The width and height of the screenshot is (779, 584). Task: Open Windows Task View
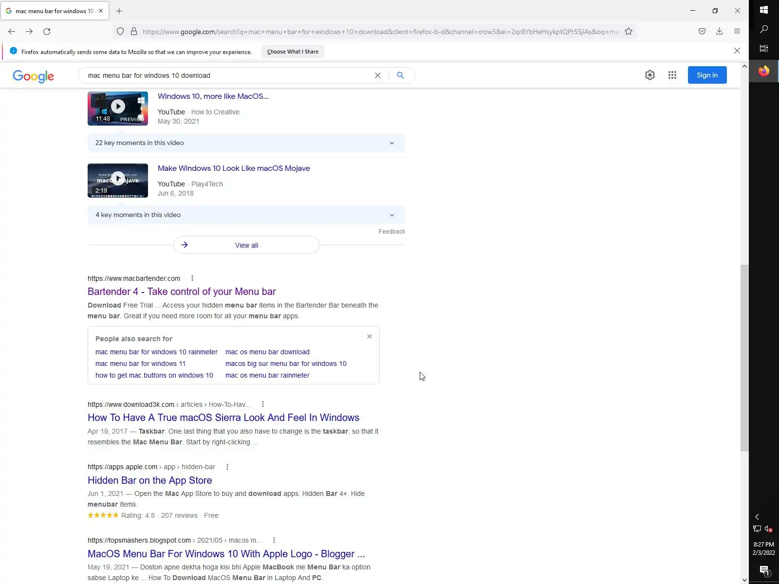point(764,49)
